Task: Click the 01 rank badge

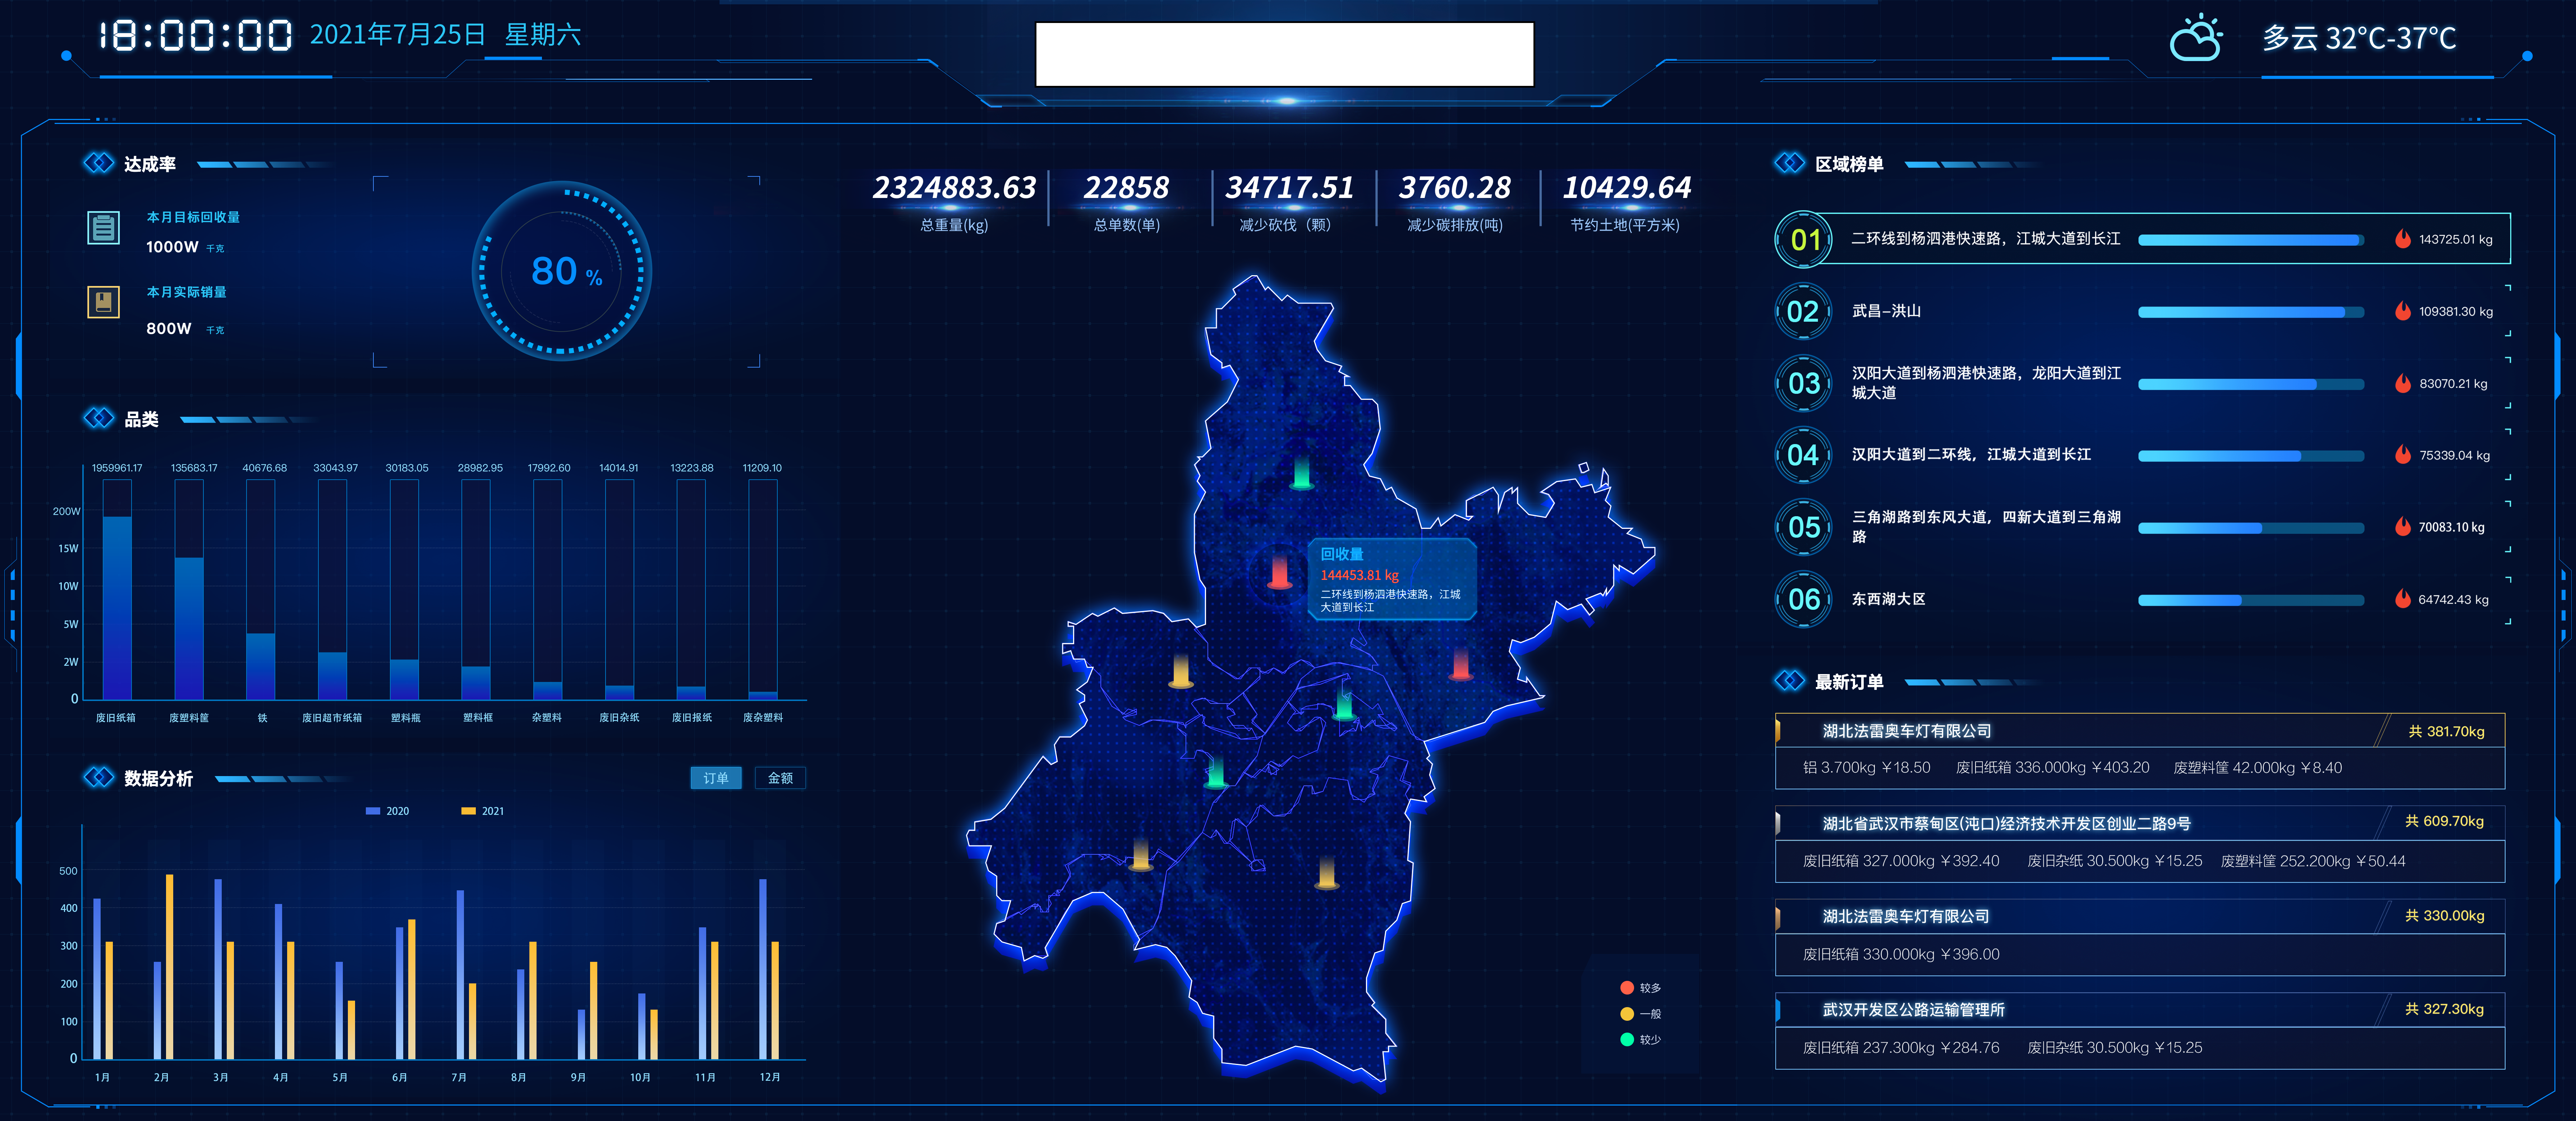Action: click(1804, 240)
